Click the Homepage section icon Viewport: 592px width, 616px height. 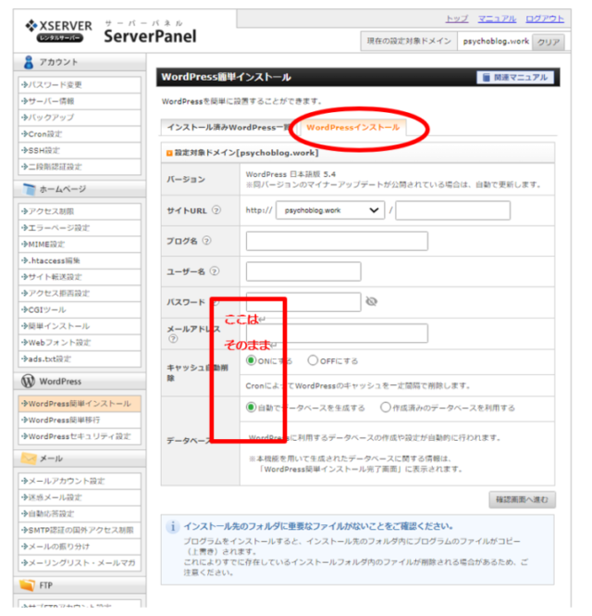29,189
